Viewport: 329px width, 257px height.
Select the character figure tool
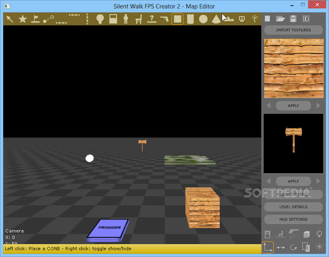tap(126, 19)
